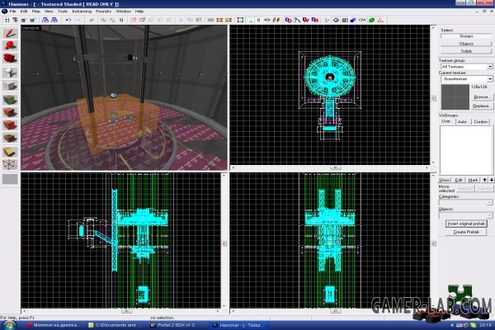This screenshot has width=495, height=330.
Task: Click the VisGroup move down arrow
Action: tap(491, 180)
